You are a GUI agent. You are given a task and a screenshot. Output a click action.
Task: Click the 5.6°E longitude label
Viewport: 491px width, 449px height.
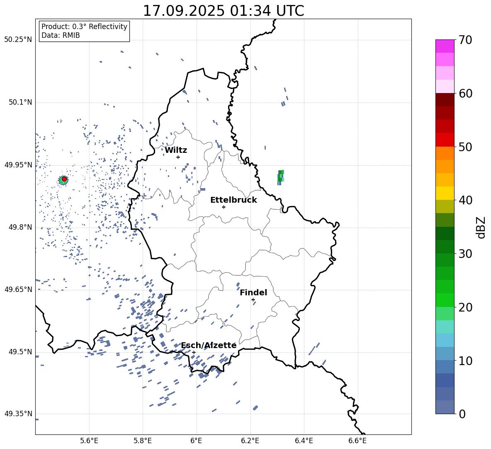89,441
